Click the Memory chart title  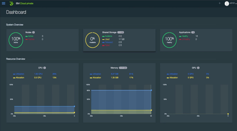click(114, 68)
